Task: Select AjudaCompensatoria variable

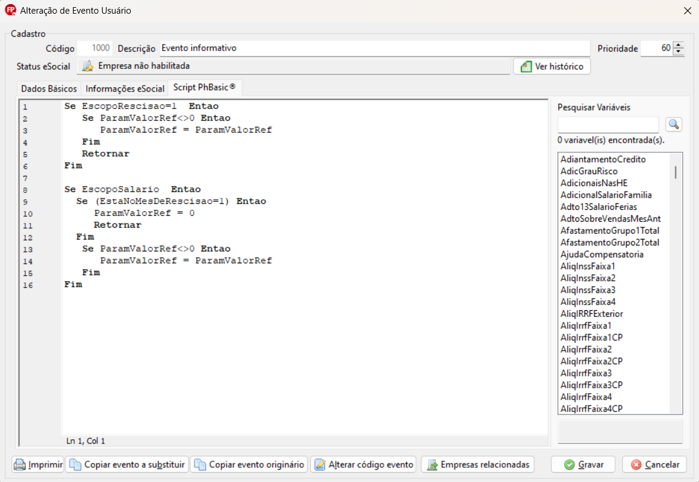Action: 602,254
